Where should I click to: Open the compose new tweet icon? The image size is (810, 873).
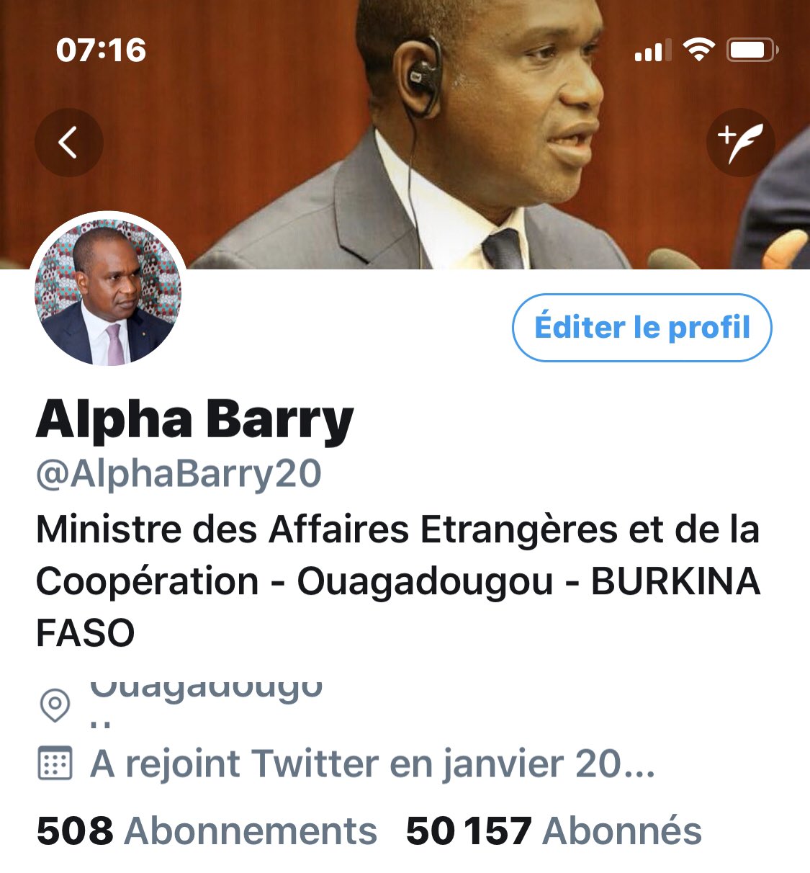click(x=740, y=143)
